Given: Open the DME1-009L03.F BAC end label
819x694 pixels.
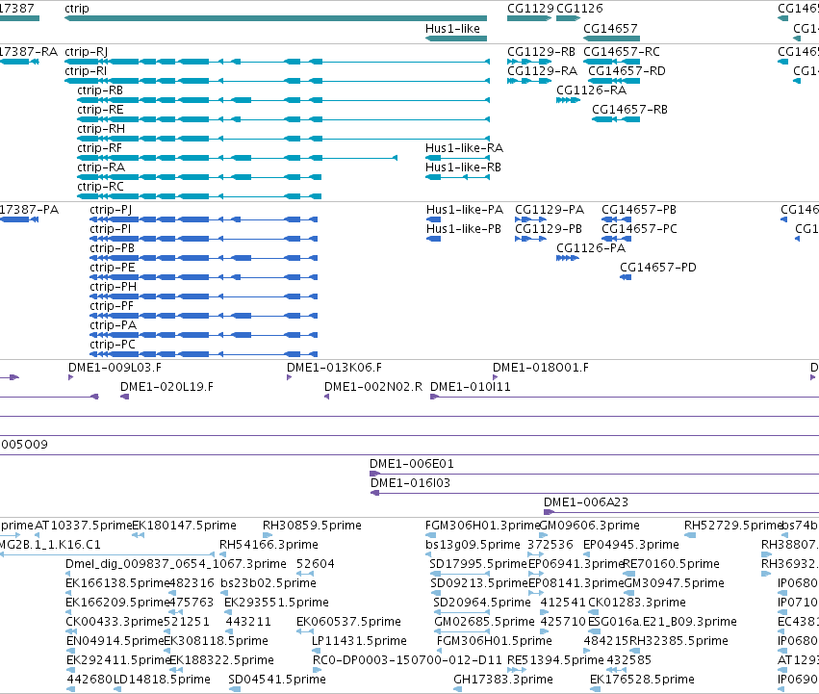Looking at the screenshot, I should tap(115, 368).
